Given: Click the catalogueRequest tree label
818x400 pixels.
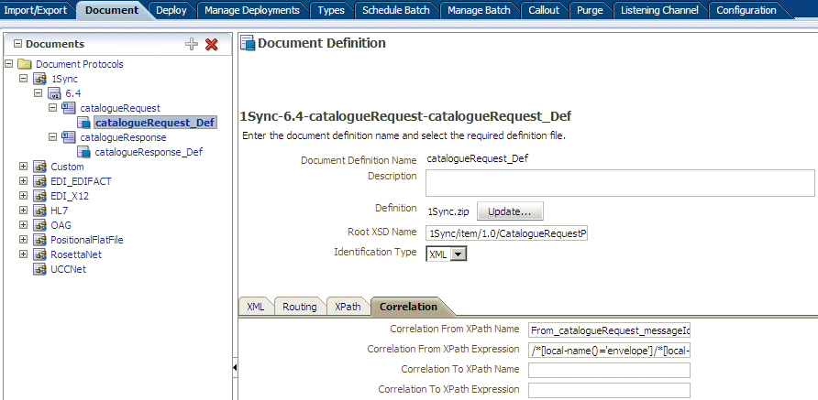Looking at the screenshot, I should coord(120,108).
